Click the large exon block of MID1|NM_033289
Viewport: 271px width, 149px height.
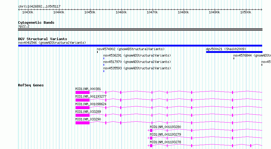click(x=83, y=115)
